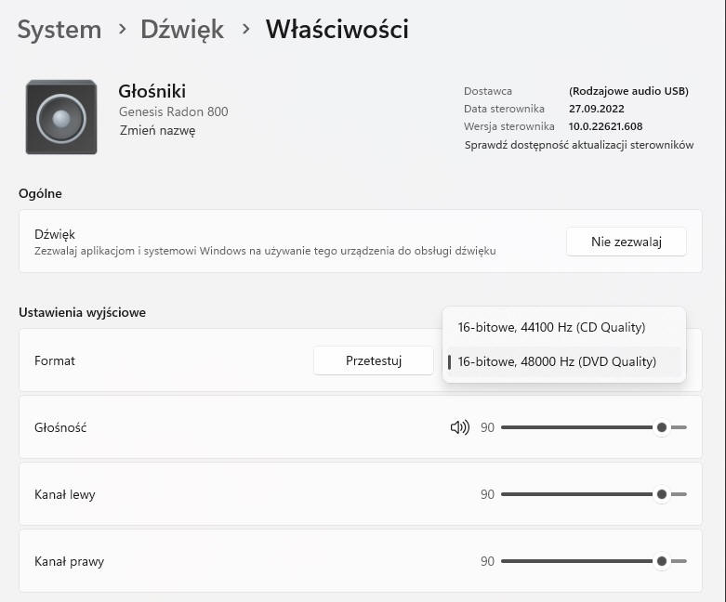Click Nie zezwalaj button
Viewport: 726px width, 602px height.
point(626,242)
